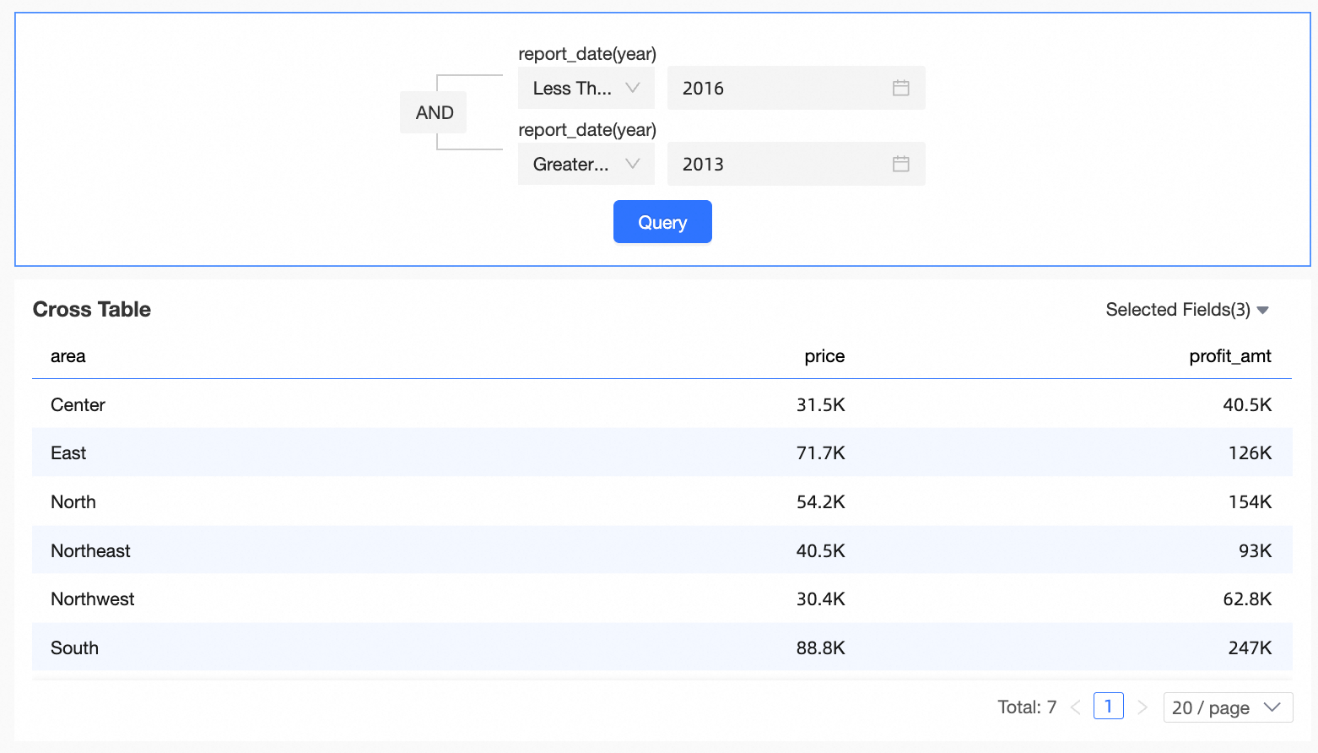The image size is (1318, 753).
Task: Click the profit_amt column header
Action: coord(1229,356)
